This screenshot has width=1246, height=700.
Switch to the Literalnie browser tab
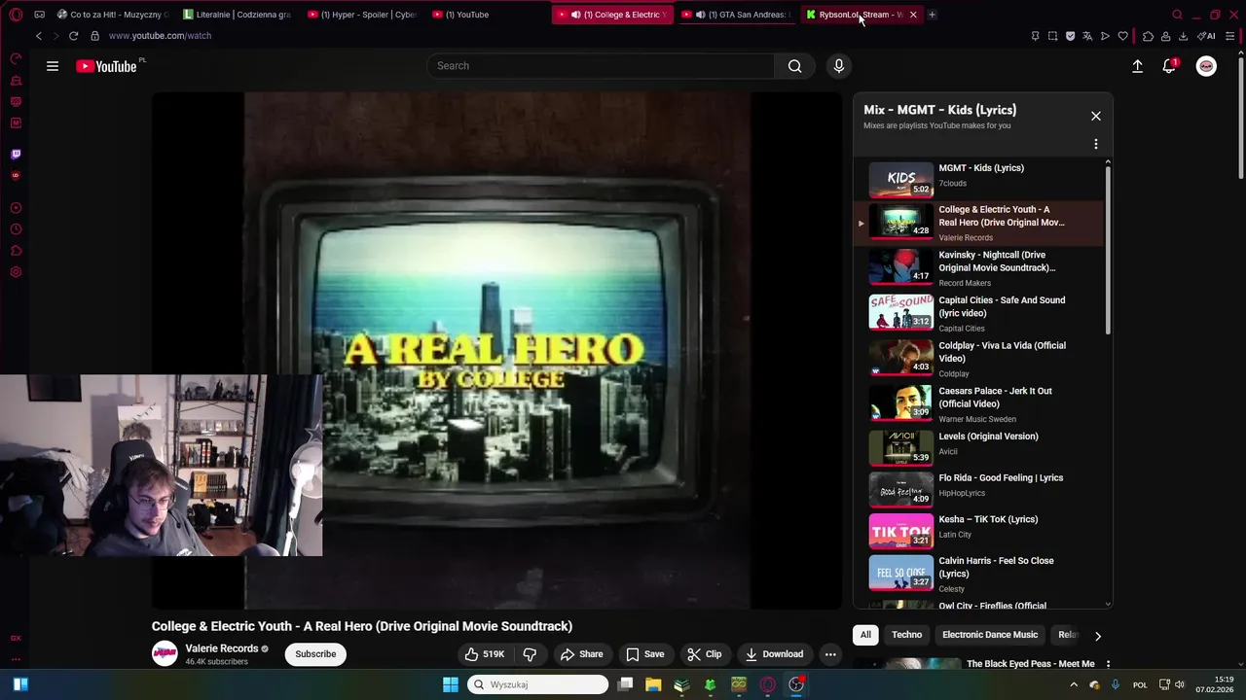(238, 15)
